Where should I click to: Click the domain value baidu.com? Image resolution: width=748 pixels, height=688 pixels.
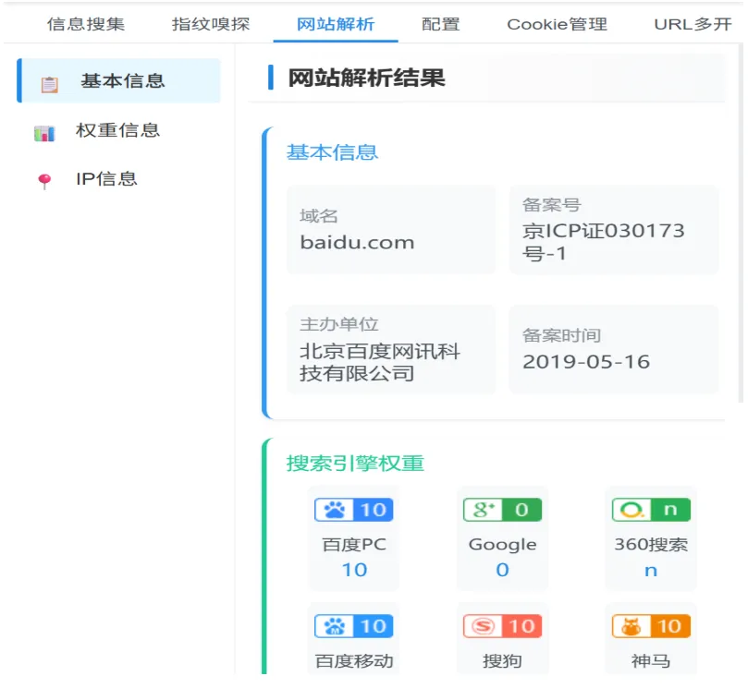click(357, 243)
